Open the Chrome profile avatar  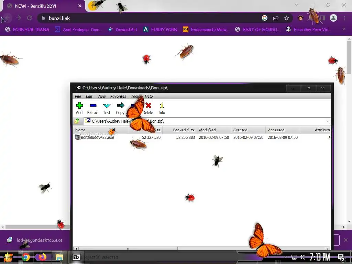[x=333, y=18]
